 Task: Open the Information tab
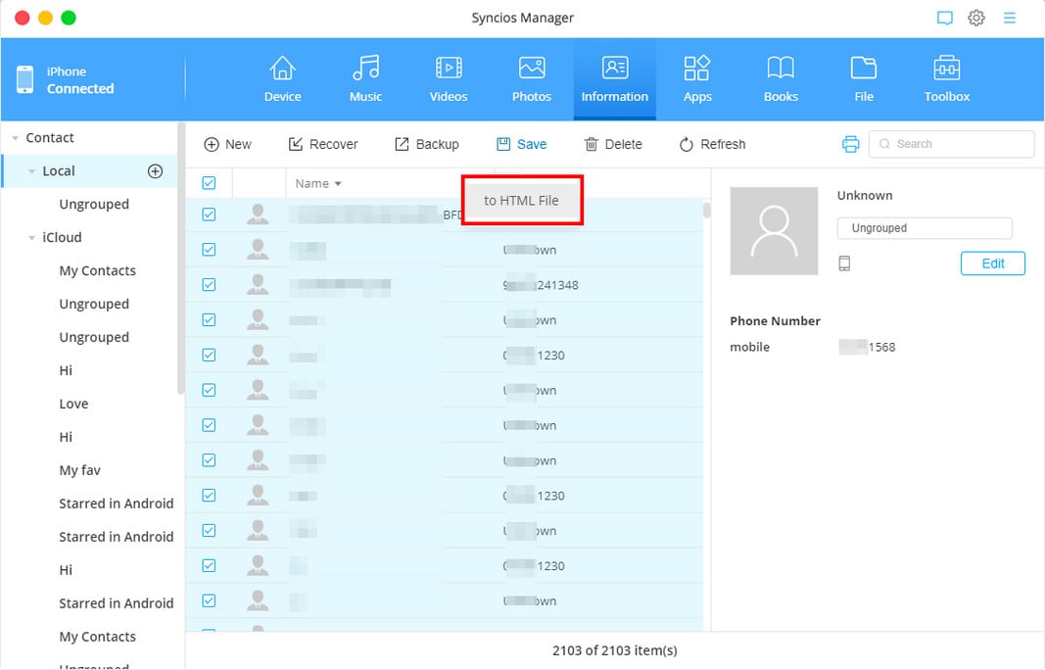(x=614, y=79)
